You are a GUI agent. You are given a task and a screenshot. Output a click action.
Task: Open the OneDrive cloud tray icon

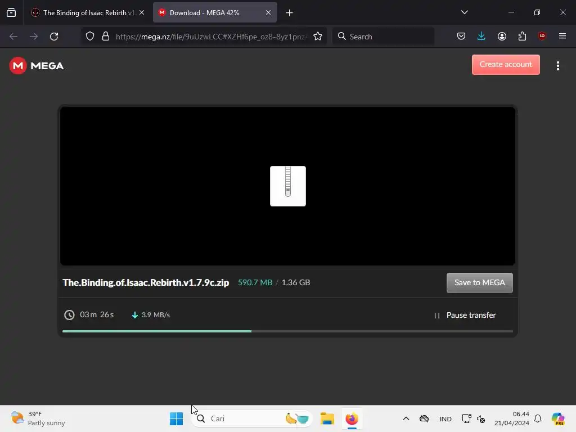click(424, 418)
